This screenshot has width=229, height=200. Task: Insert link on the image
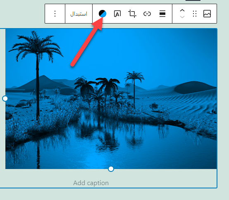[147, 14]
